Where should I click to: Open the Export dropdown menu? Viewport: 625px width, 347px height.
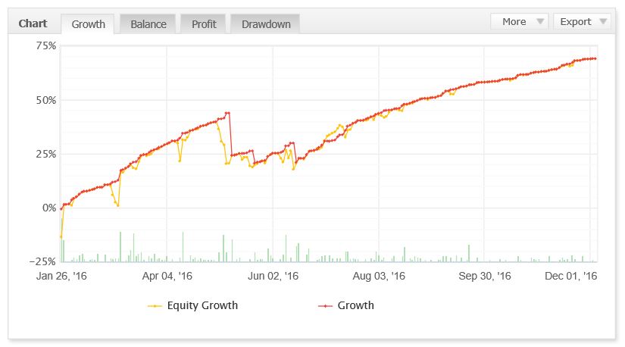tap(582, 21)
